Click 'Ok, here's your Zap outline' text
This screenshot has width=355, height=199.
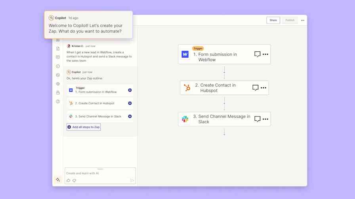pyautogui.click(x=84, y=78)
